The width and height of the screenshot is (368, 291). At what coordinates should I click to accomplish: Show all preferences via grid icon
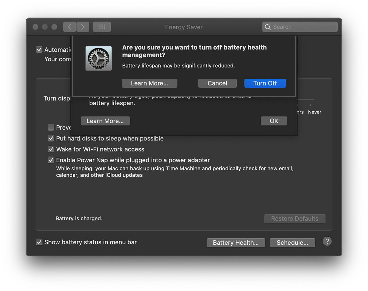(102, 27)
